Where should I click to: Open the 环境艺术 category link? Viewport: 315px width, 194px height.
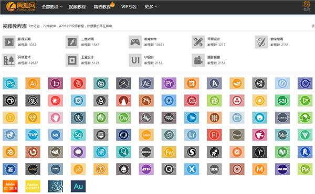pos(24,57)
